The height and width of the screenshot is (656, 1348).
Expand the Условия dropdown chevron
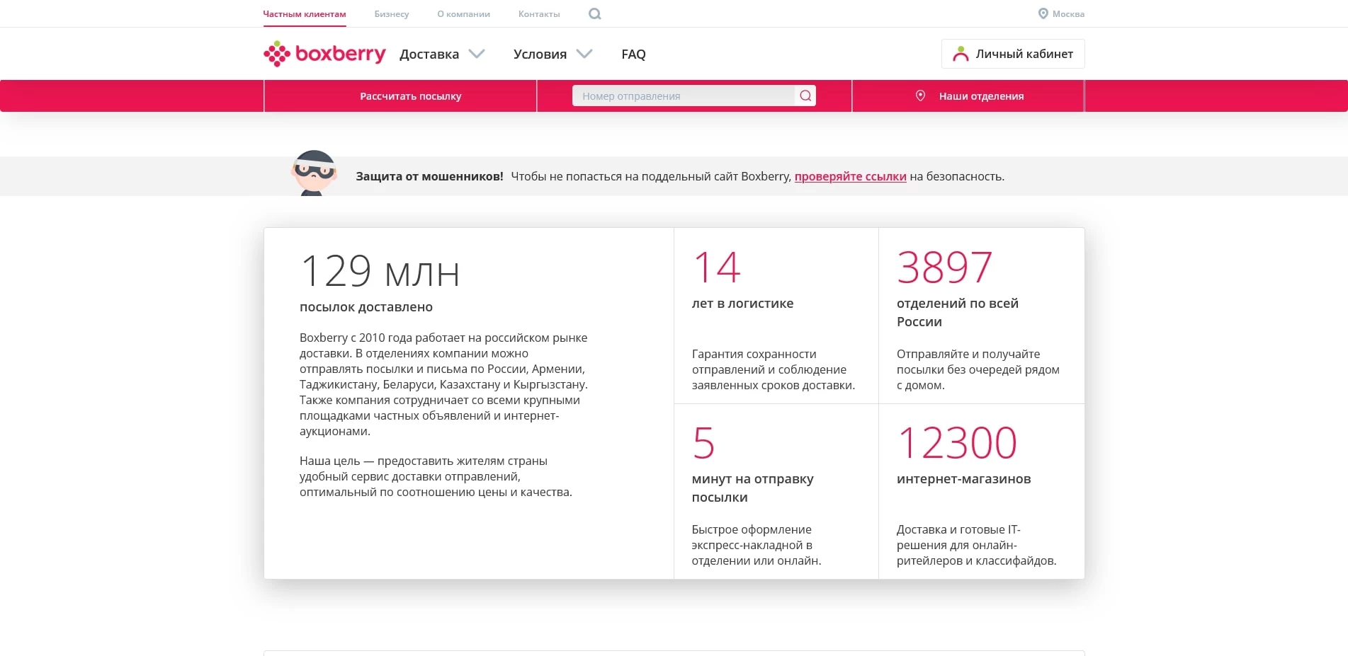point(584,54)
